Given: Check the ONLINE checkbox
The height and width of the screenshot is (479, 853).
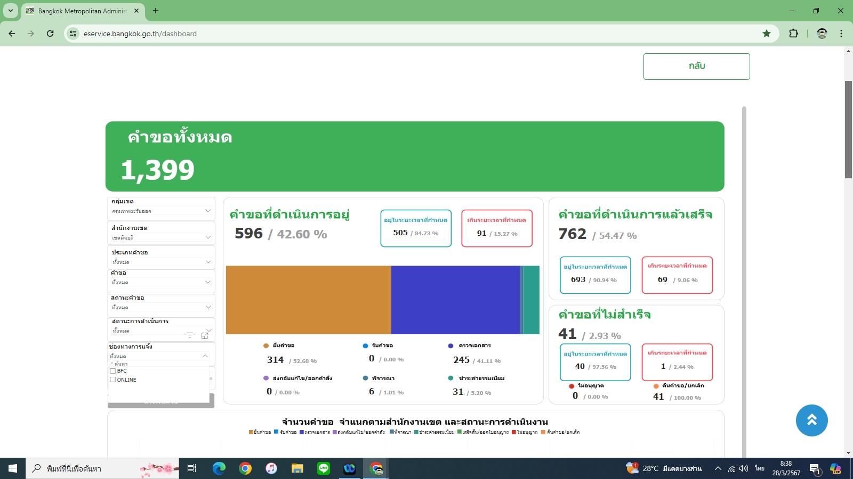Looking at the screenshot, I should click(x=113, y=380).
